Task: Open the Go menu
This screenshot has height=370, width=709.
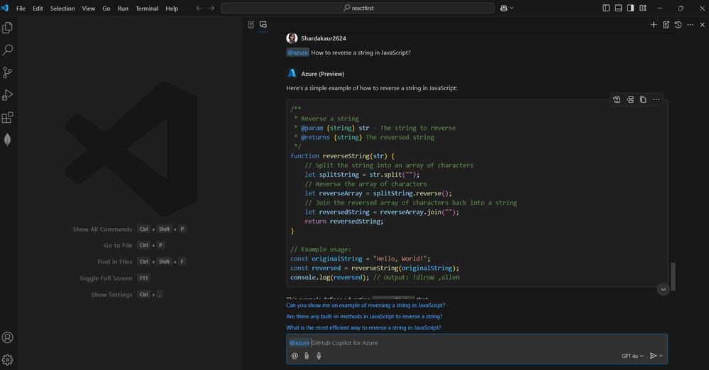Action: click(x=106, y=8)
